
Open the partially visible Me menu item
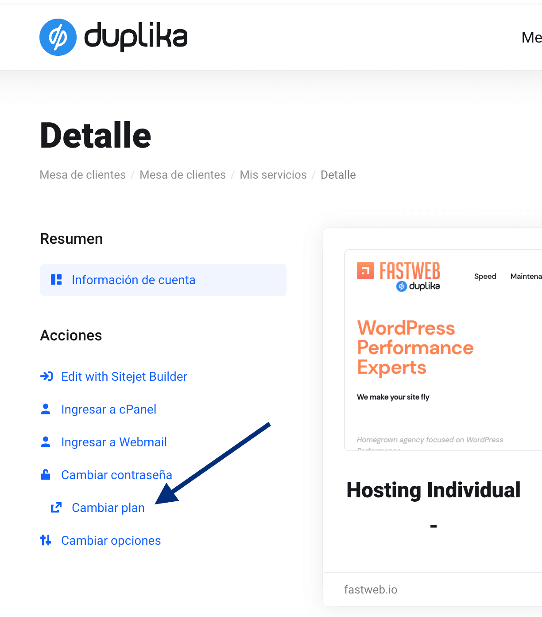(x=531, y=38)
